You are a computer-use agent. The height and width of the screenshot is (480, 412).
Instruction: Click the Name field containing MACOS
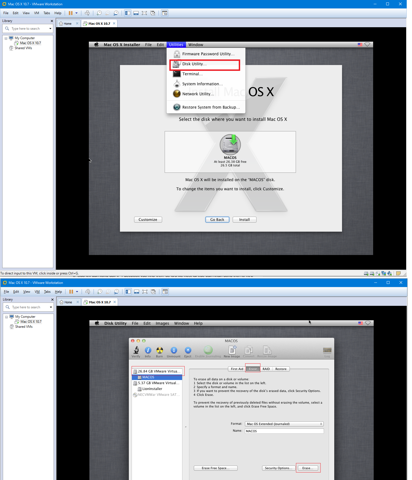coord(284,431)
